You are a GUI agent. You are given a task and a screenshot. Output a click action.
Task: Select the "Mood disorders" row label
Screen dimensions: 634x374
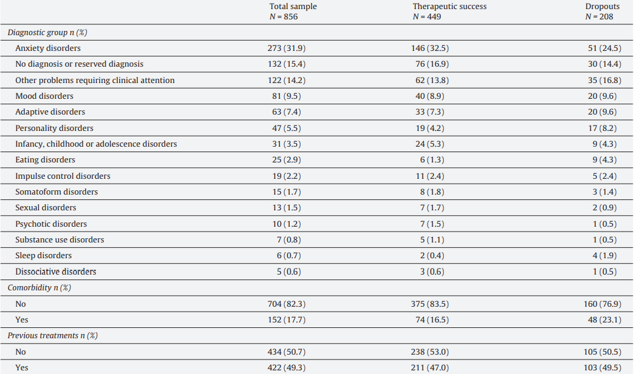tap(44, 96)
